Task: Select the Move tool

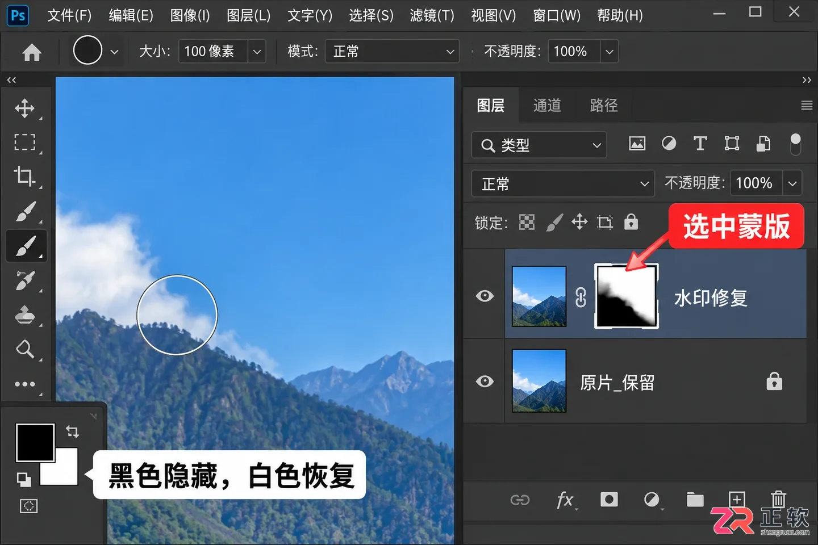Action: [24, 108]
